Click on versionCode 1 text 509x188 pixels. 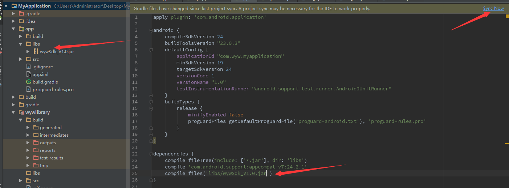point(195,76)
